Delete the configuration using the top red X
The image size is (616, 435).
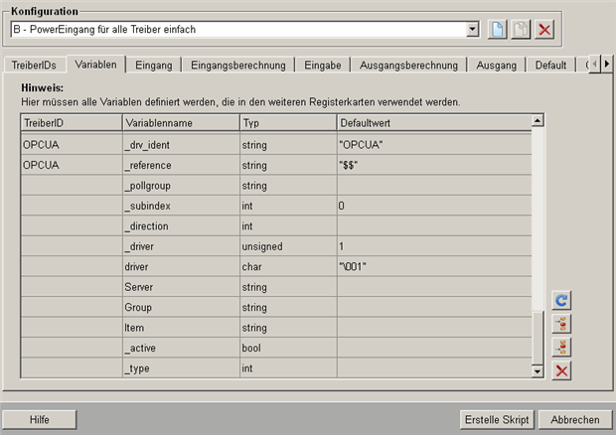544,30
